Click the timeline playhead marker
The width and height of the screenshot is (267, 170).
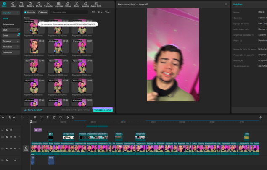(x=31, y=121)
